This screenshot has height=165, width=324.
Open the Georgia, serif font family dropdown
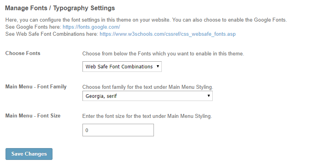[147, 96]
